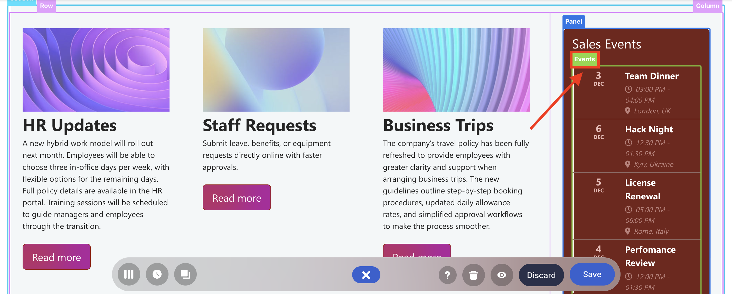Click Read more under HR Updates
The height and width of the screenshot is (294, 732).
(x=56, y=257)
